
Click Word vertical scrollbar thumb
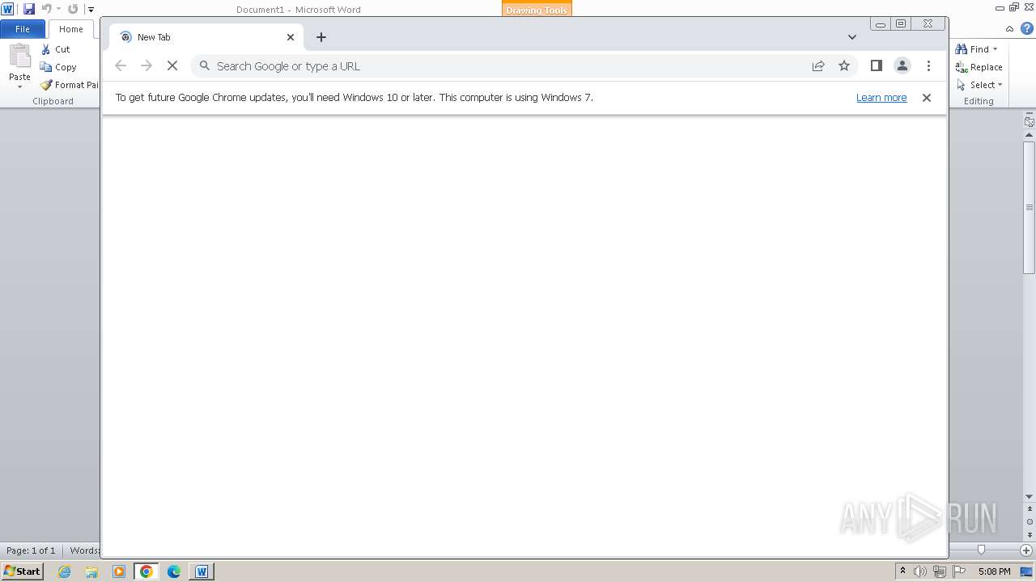(1030, 208)
